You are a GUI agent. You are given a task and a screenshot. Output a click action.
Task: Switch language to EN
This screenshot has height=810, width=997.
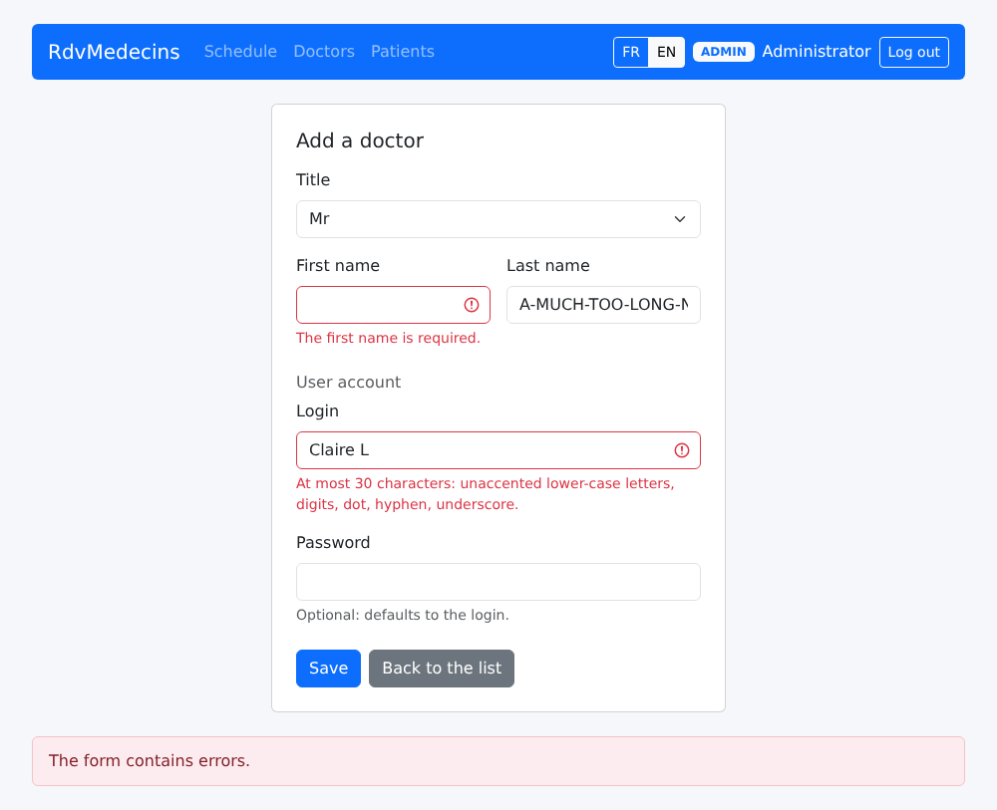[666, 52]
